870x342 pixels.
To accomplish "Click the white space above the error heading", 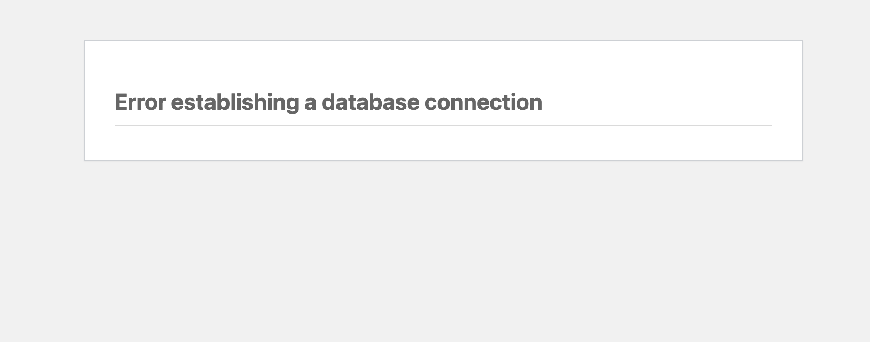I will 443,66.
